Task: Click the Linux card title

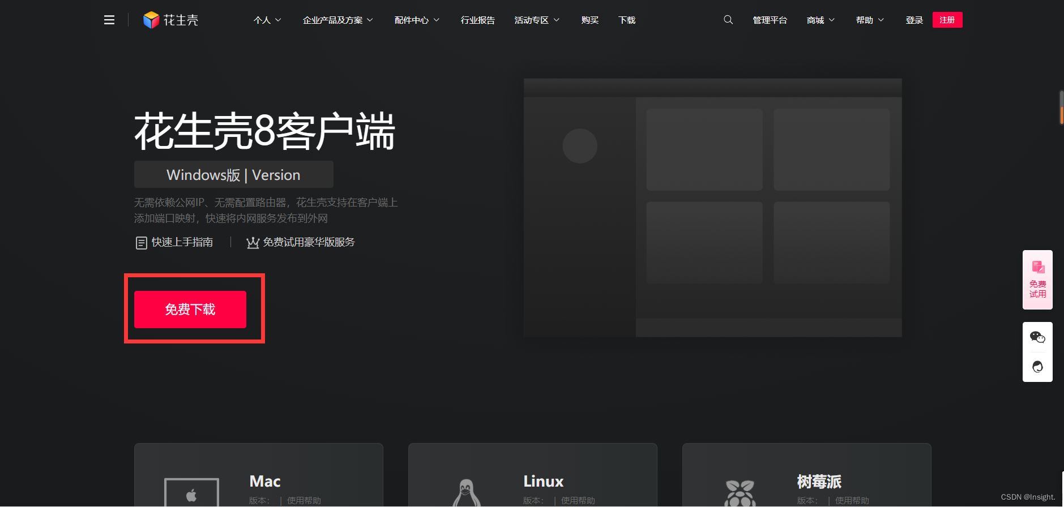Action: [544, 482]
